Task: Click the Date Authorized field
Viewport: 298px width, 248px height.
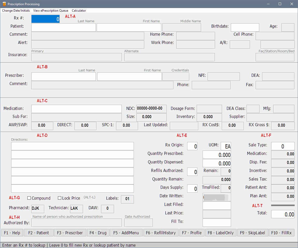Action: click(x=139, y=223)
